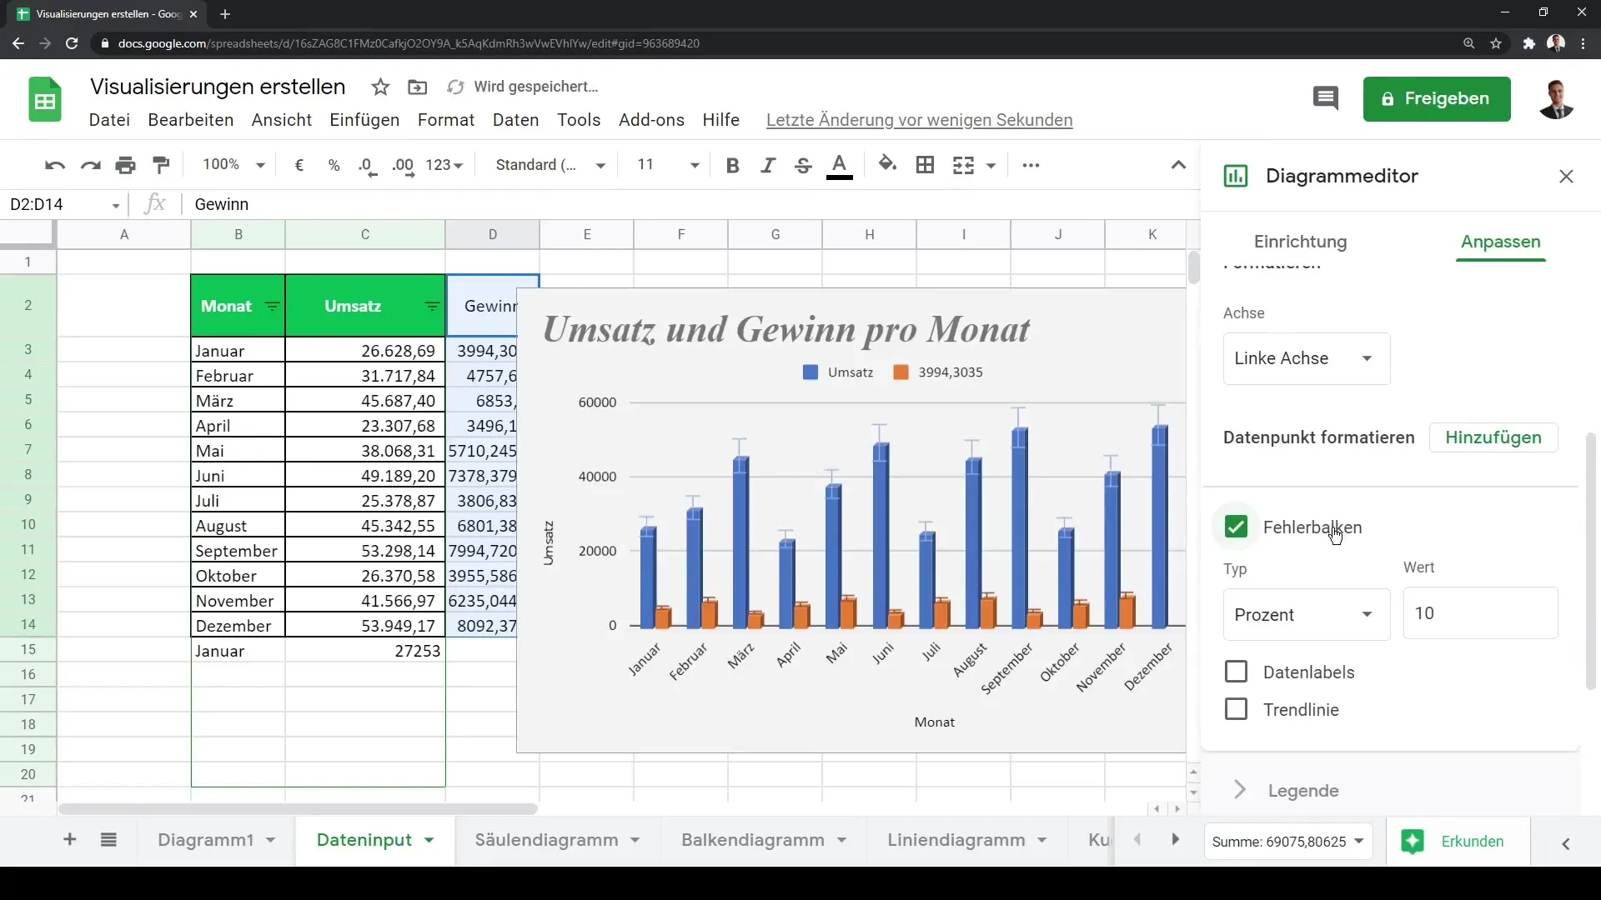Close the Diagrammeditor panel
The image size is (1601, 900).
pyautogui.click(x=1566, y=177)
